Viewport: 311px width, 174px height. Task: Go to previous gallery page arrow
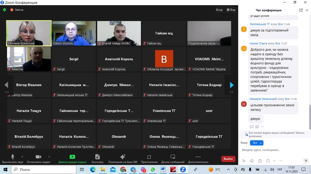pyautogui.click(x=6, y=85)
